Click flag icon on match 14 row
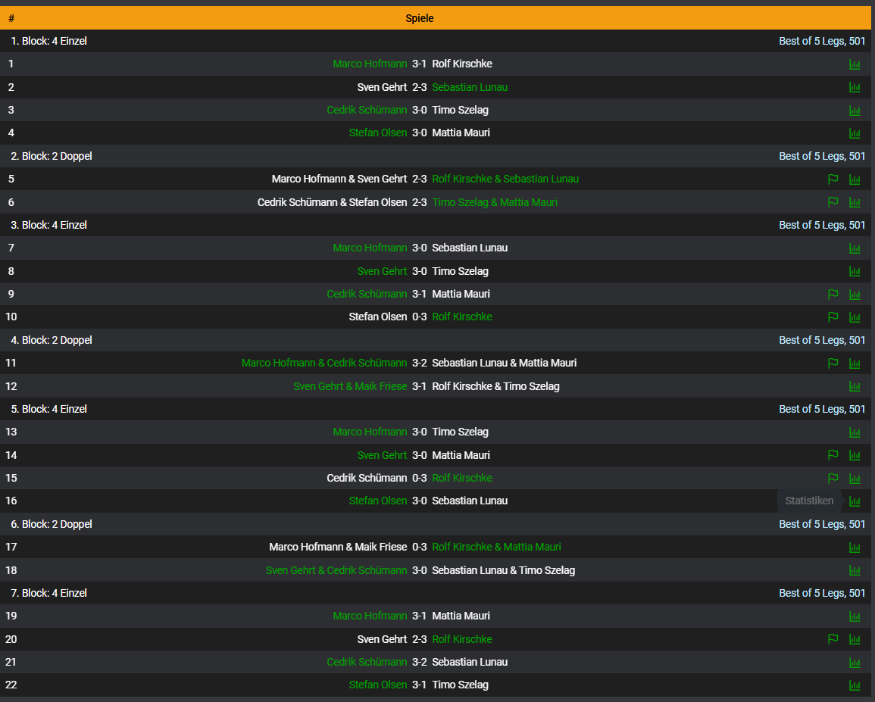Image resolution: width=875 pixels, height=702 pixels. [833, 455]
